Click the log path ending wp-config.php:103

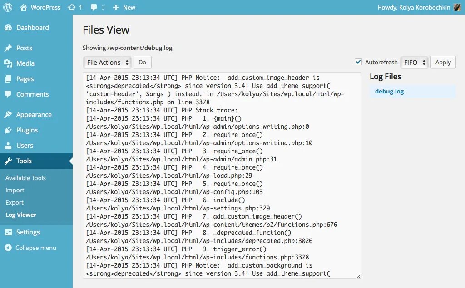174,192
